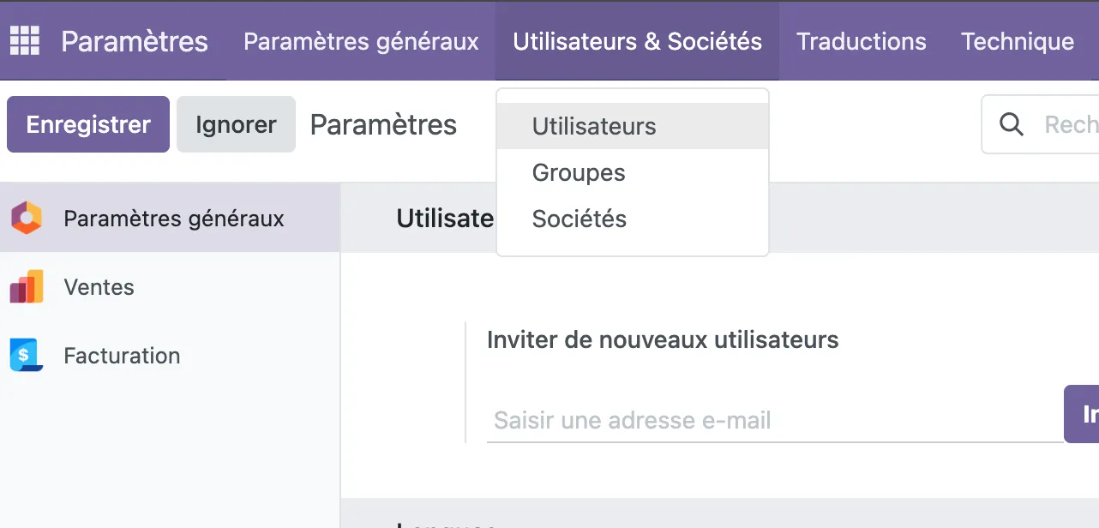Collapse the Utilisateurs & Sociétés menu
This screenshot has height=528, width=1099.
[637, 41]
